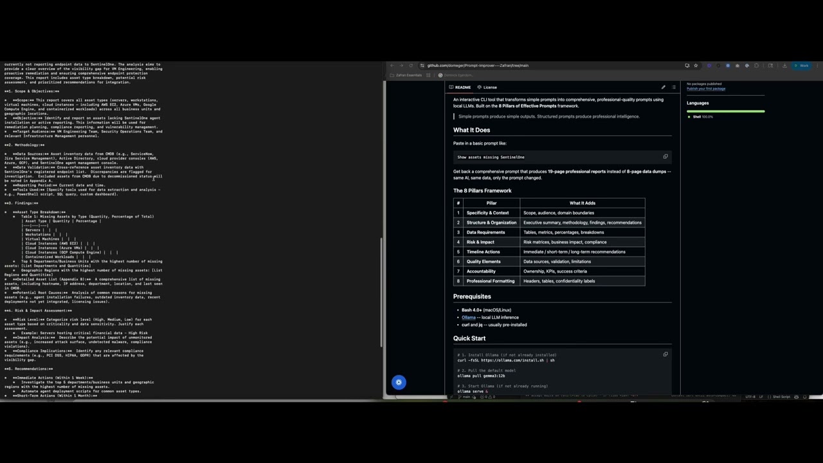The width and height of the screenshot is (823, 463).
Task: Copy the 'Show assets missing SentinelOne' snippet
Action: 665,156
